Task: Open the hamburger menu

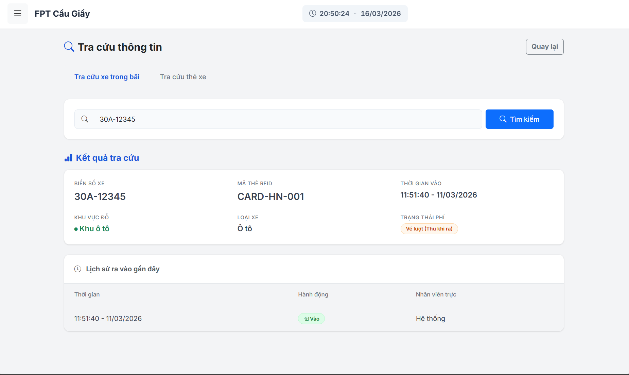Action: point(18,14)
